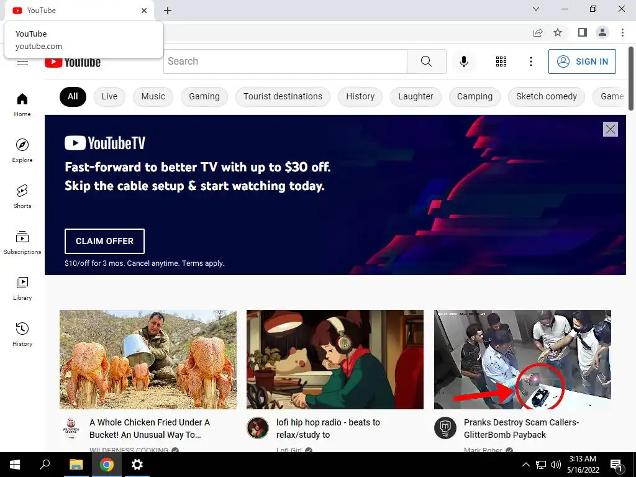This screenshot has height=477, width=636.
Task: Select the Camping filter chip
Action: (x=475, y=96)
